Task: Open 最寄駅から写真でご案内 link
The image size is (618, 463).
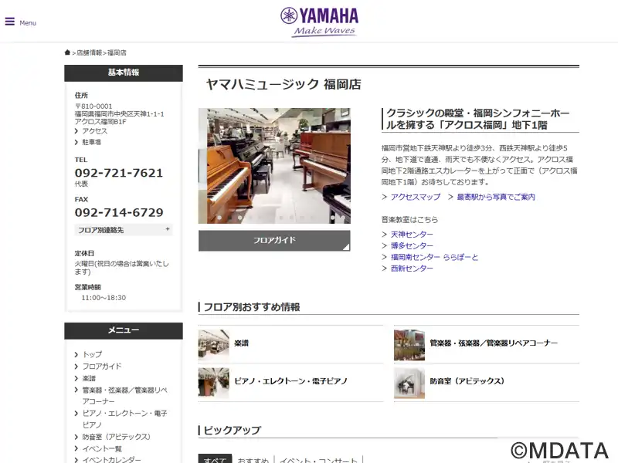Action: pos(496,197)
